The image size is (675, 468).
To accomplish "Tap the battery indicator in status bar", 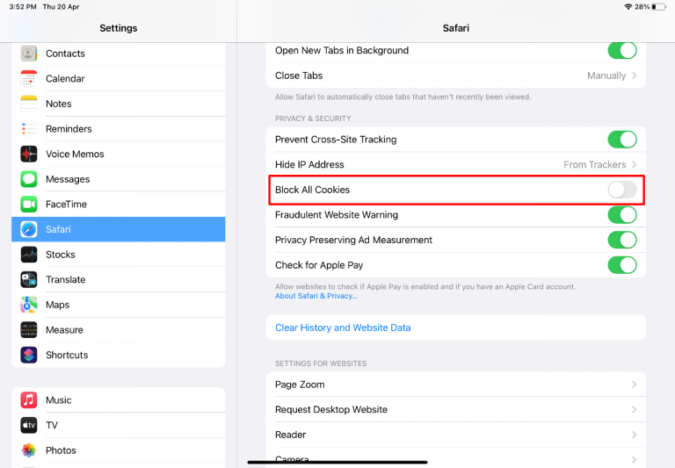I will (661, 6).
